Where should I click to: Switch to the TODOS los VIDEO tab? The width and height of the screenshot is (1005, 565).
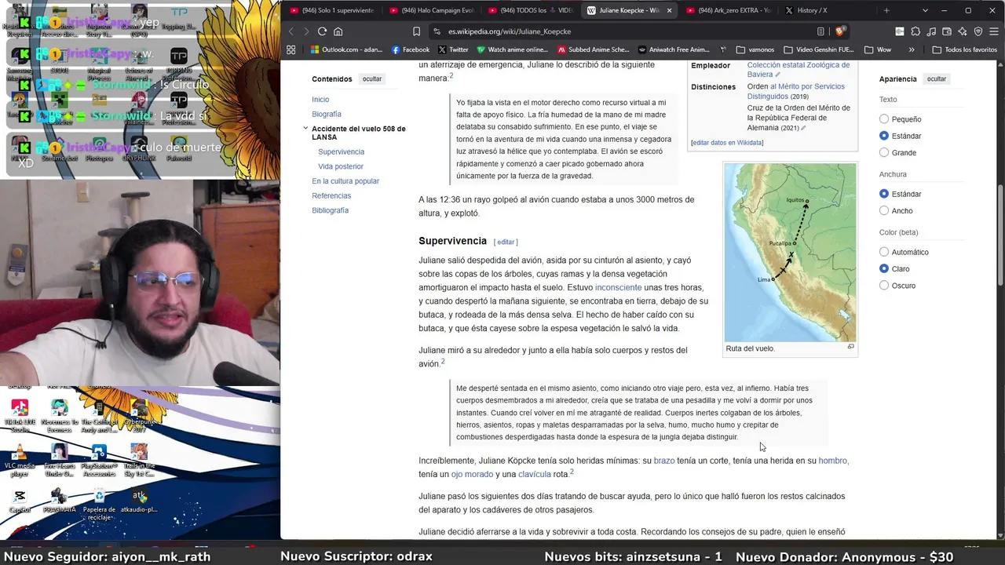tap(529, 10)
